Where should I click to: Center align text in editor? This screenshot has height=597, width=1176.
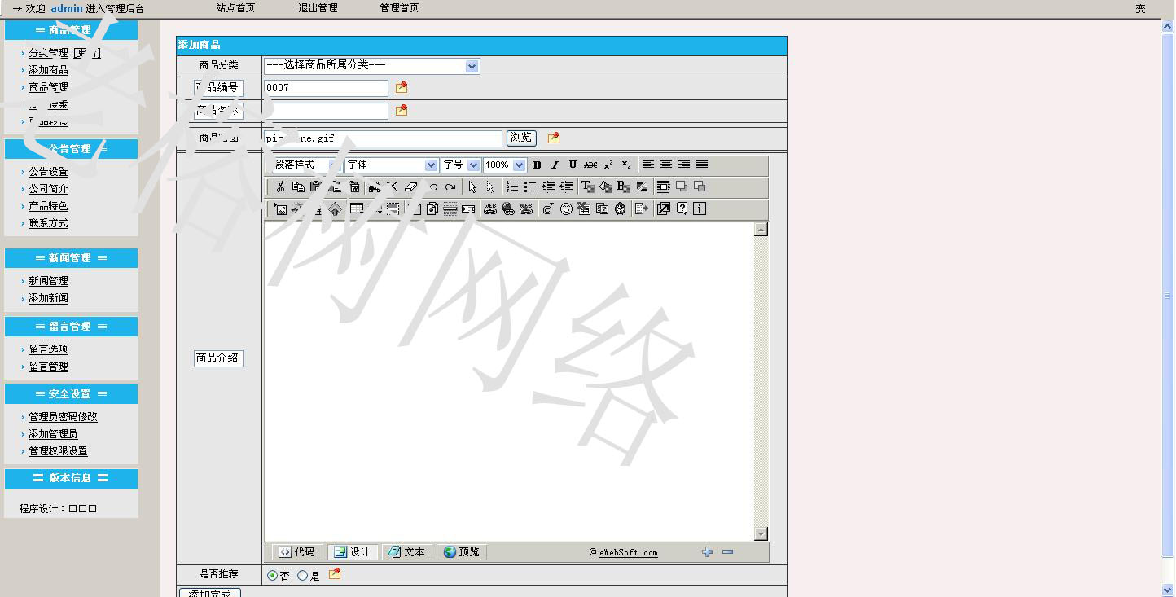[x=666, y=165]
